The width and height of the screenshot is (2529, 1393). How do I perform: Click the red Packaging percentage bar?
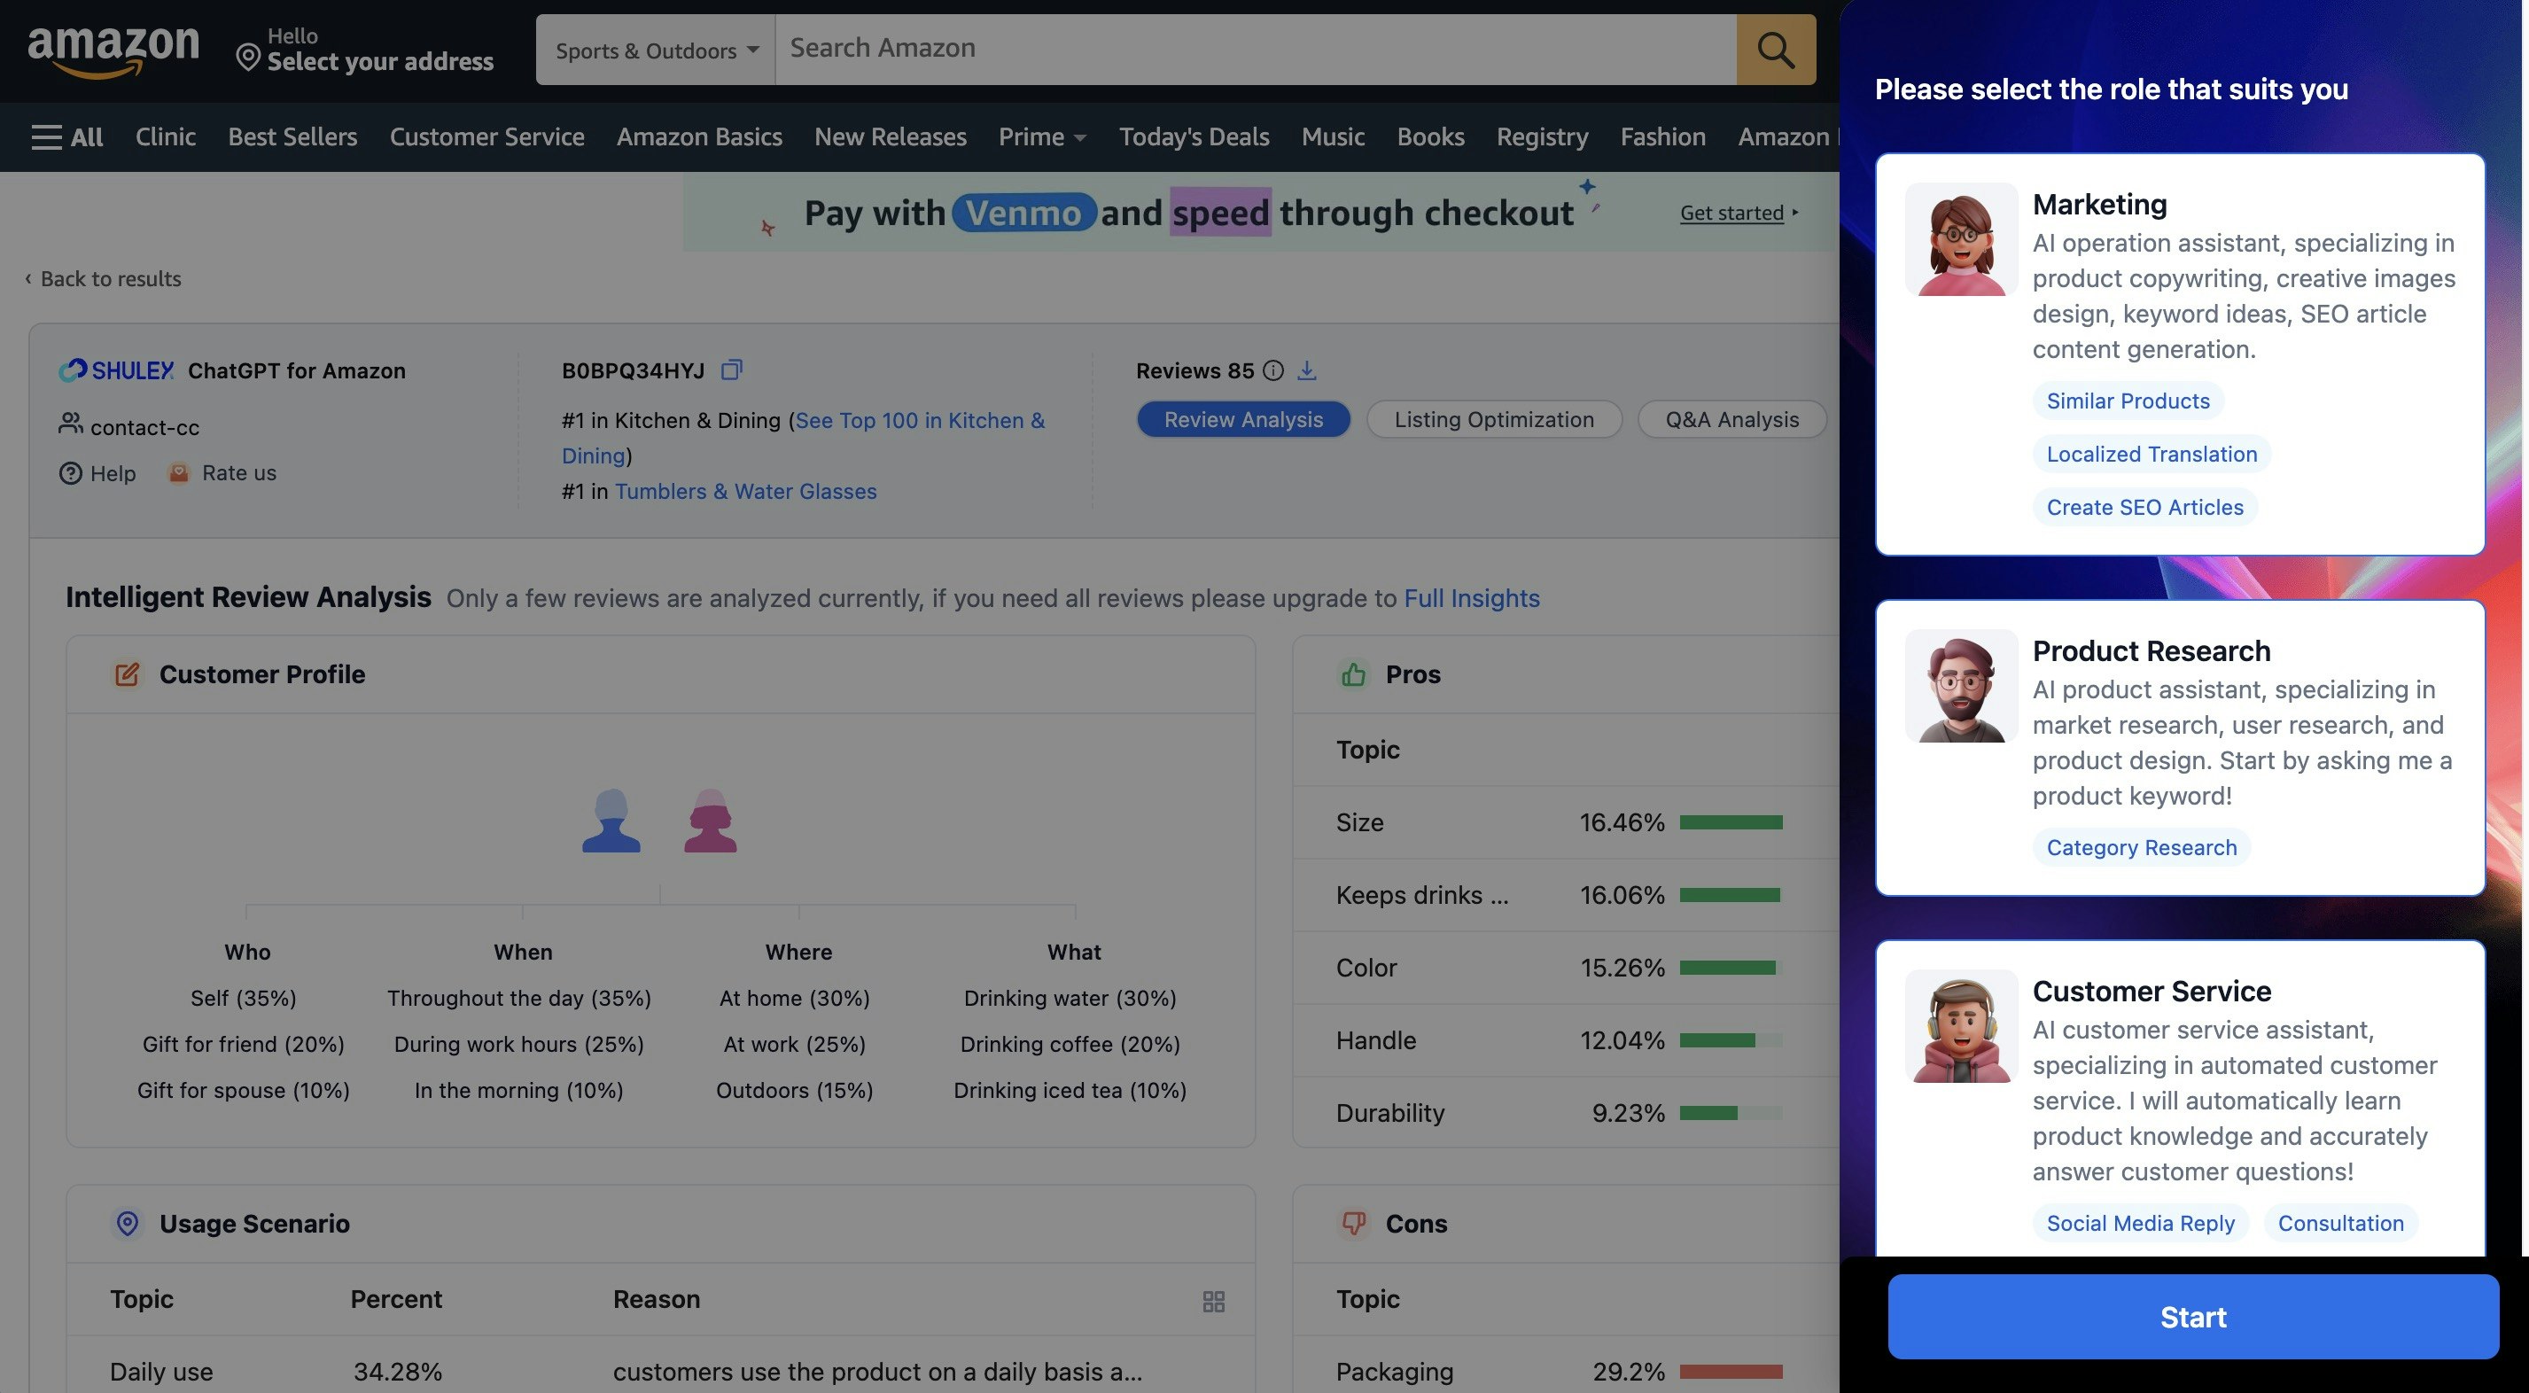point(1731,1372)
